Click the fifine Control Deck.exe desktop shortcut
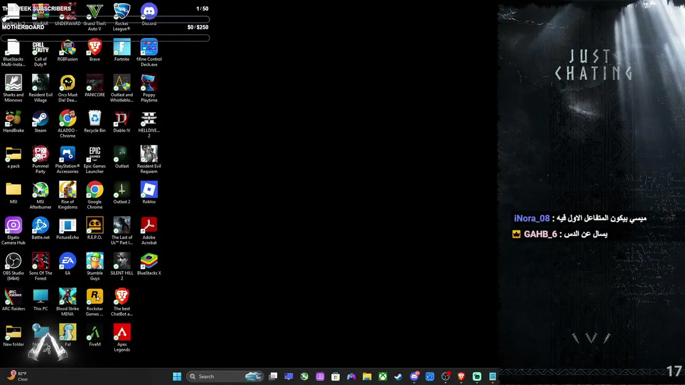Screen dimensions: 685x385 149,53
